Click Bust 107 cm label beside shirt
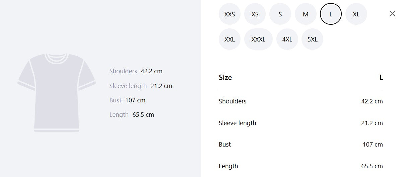The width and height of the screenshot is (399, 177). tap(127, 100)
